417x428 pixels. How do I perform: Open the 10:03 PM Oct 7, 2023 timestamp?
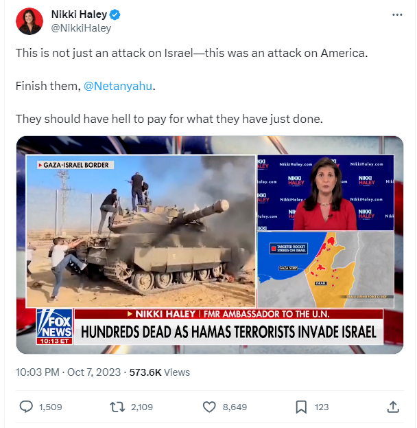(x=68, y=372)
